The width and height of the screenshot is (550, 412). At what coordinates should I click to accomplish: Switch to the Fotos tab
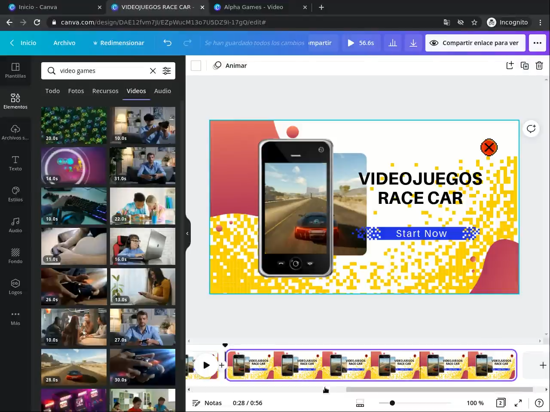click(76, 91)
